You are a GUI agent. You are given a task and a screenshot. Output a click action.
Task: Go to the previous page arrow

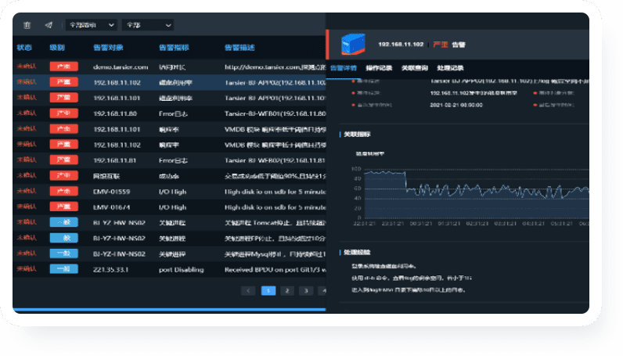tap(248, 291)
